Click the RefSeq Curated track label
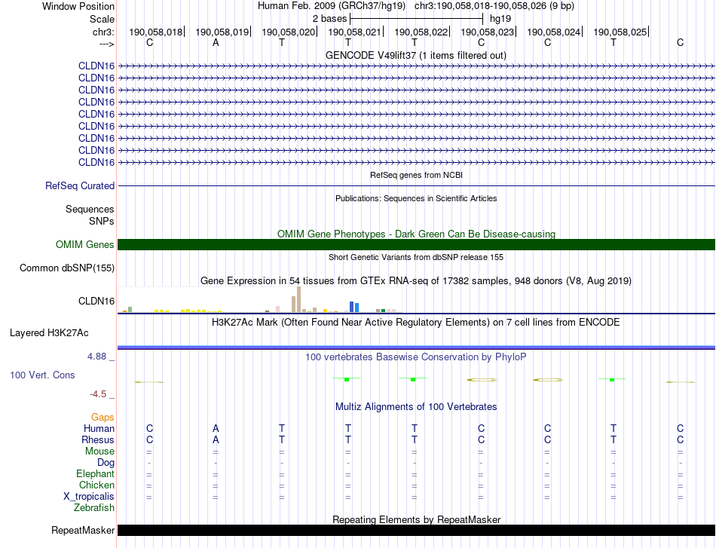 [x=80, y=185]
